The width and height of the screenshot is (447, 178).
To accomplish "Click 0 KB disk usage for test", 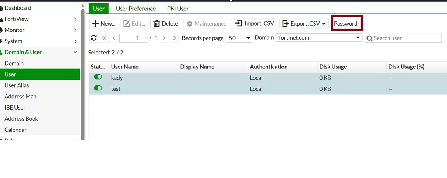I will point(325,89).
